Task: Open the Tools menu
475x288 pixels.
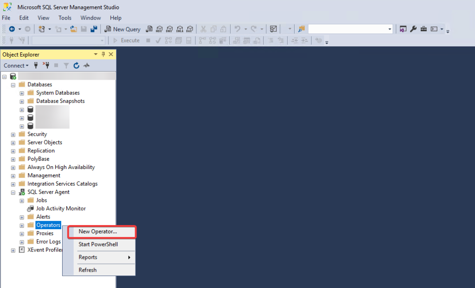Action: click(x=64, y=18)
